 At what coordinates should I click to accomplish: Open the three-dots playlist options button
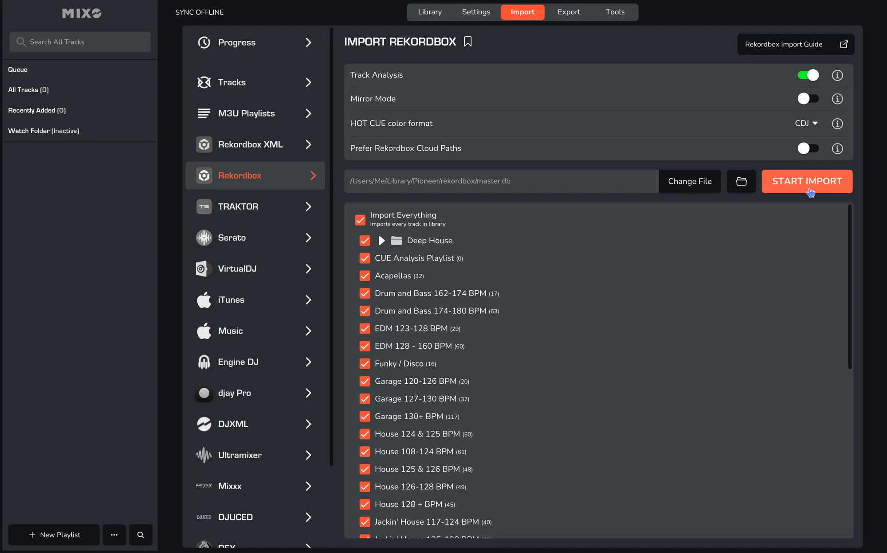114,535
